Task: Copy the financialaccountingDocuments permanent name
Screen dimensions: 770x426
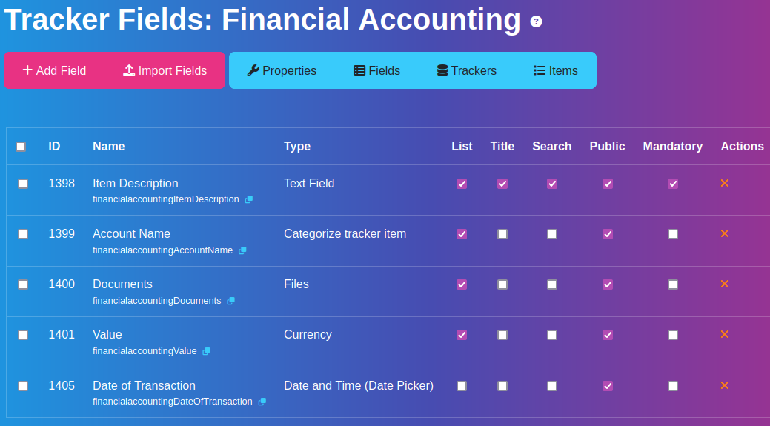Action: click(x=230, y=301)
